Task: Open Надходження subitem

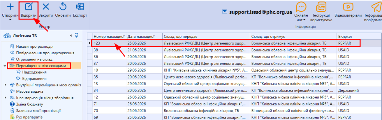Action: coord(34,72)
